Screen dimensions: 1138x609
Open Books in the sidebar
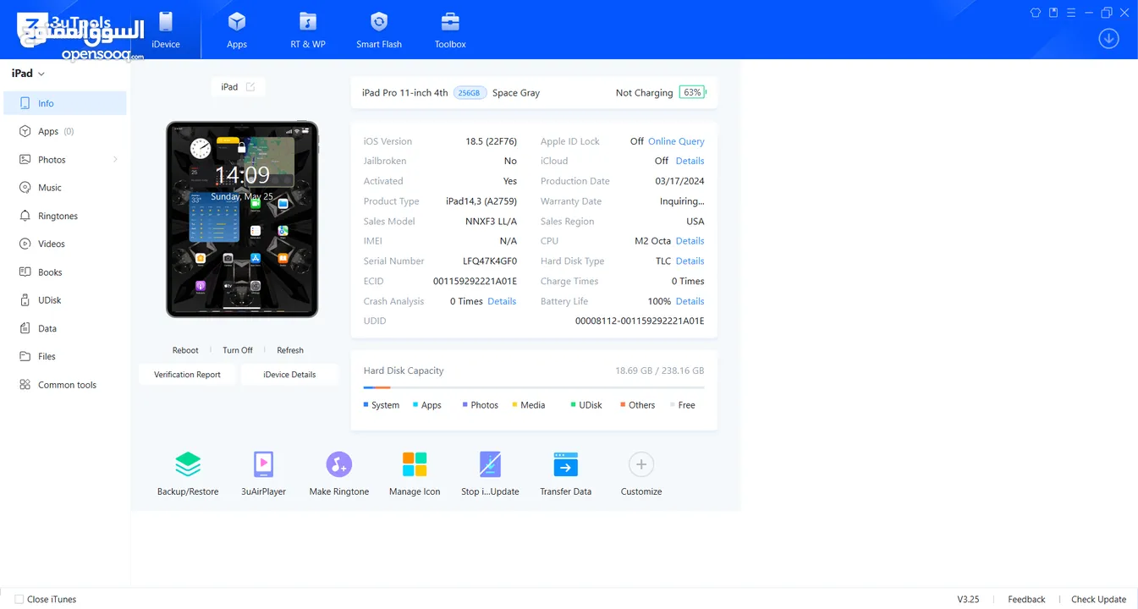[x=65, y=272]
